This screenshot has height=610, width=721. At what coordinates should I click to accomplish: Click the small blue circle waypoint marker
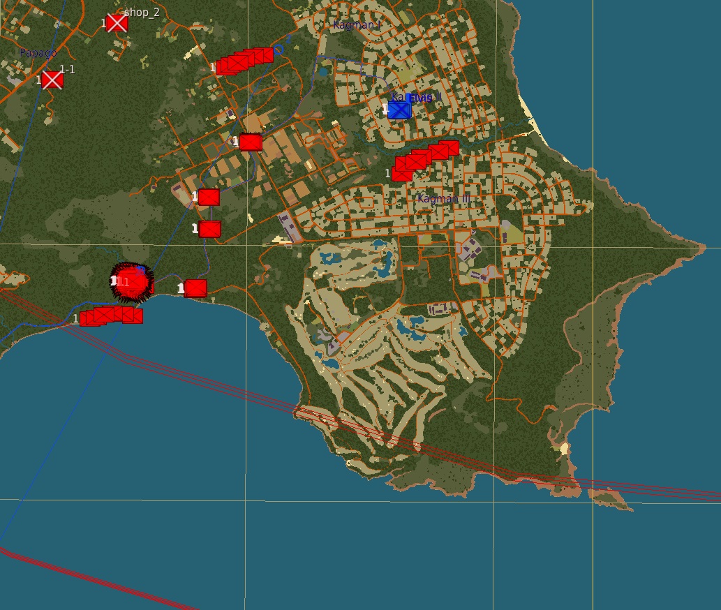pos(279,49)
